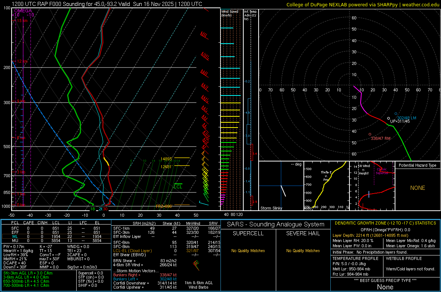Click the Warm/Cold layers not found text
Viewport: 441px width, 292px height.
(410, 269)
